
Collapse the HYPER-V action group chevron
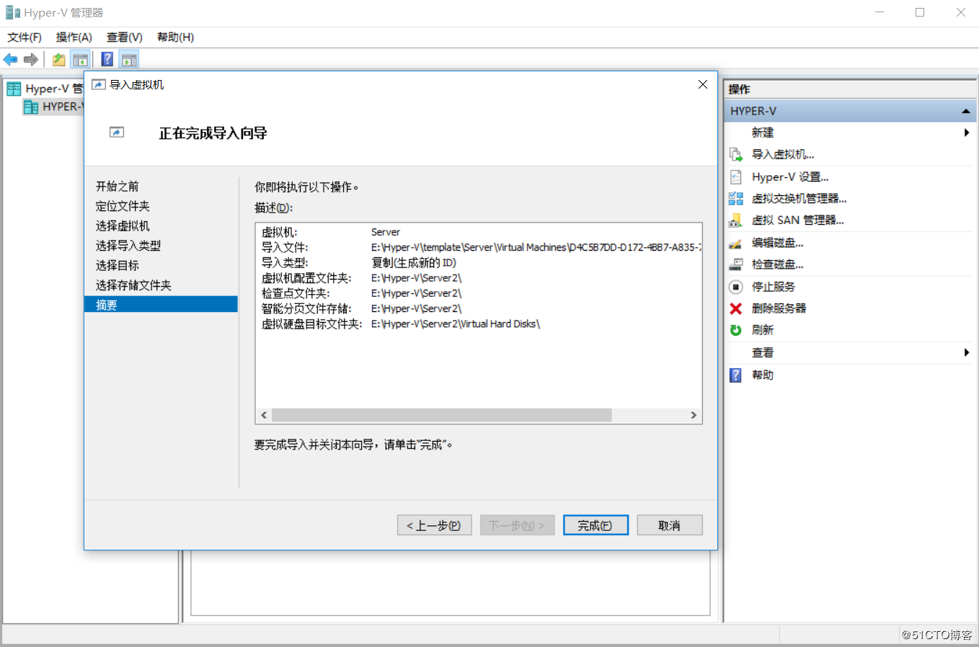pos(966,110)
